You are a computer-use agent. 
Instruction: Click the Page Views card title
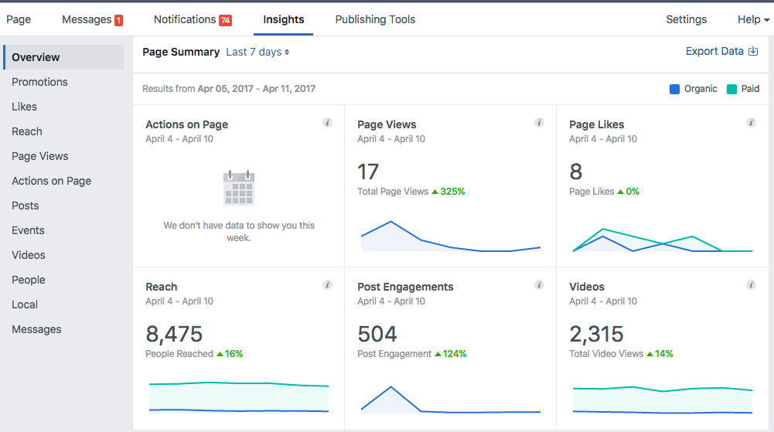pos(387,124)
